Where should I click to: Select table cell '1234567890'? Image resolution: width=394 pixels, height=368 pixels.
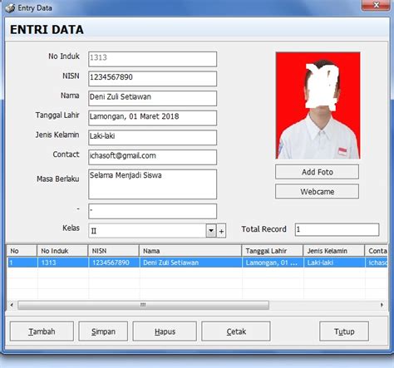[114, 263]
